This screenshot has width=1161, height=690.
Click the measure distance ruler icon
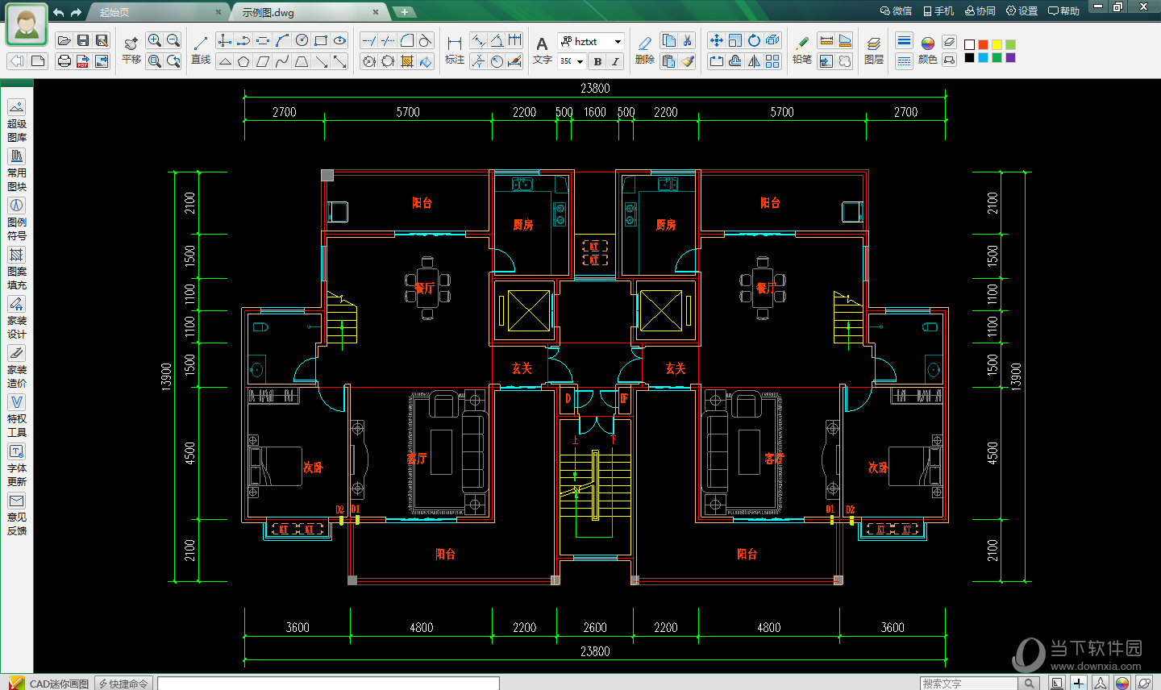[x=826, y=40]
